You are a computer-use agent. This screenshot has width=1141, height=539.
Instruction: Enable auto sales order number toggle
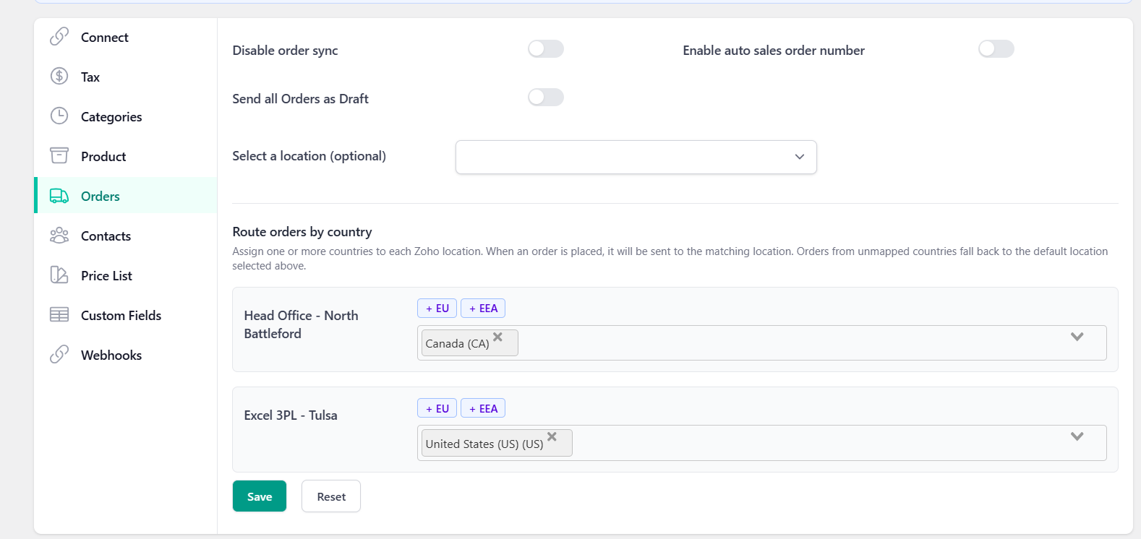[996, 49]
